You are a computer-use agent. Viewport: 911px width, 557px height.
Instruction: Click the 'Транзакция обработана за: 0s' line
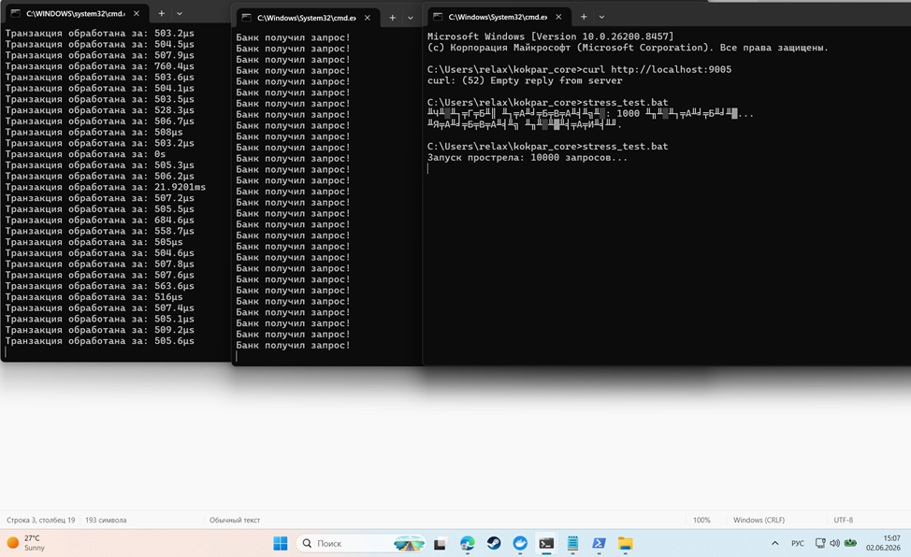(85, 154)
